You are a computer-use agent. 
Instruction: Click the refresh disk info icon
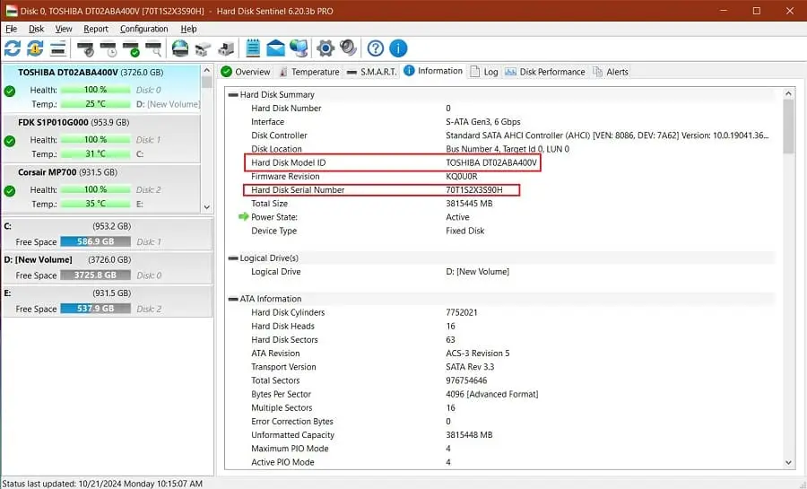13,48
